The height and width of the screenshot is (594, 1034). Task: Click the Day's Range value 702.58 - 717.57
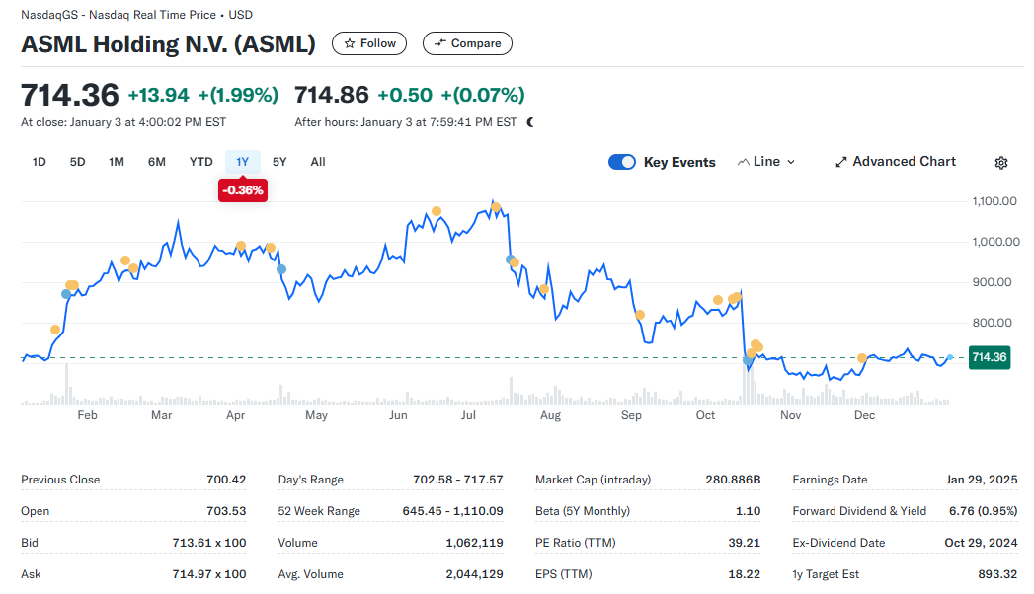click(457, 480)
